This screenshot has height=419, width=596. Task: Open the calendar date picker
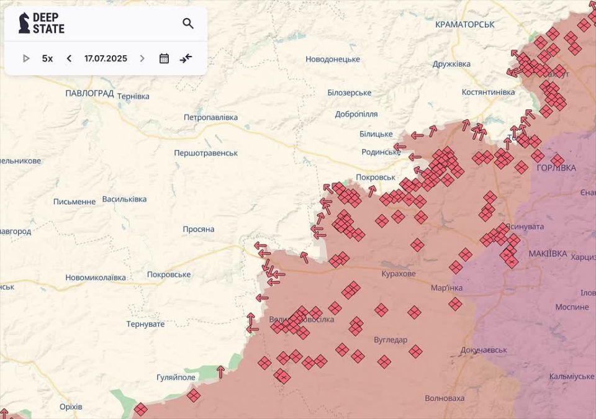pos(164,58)
